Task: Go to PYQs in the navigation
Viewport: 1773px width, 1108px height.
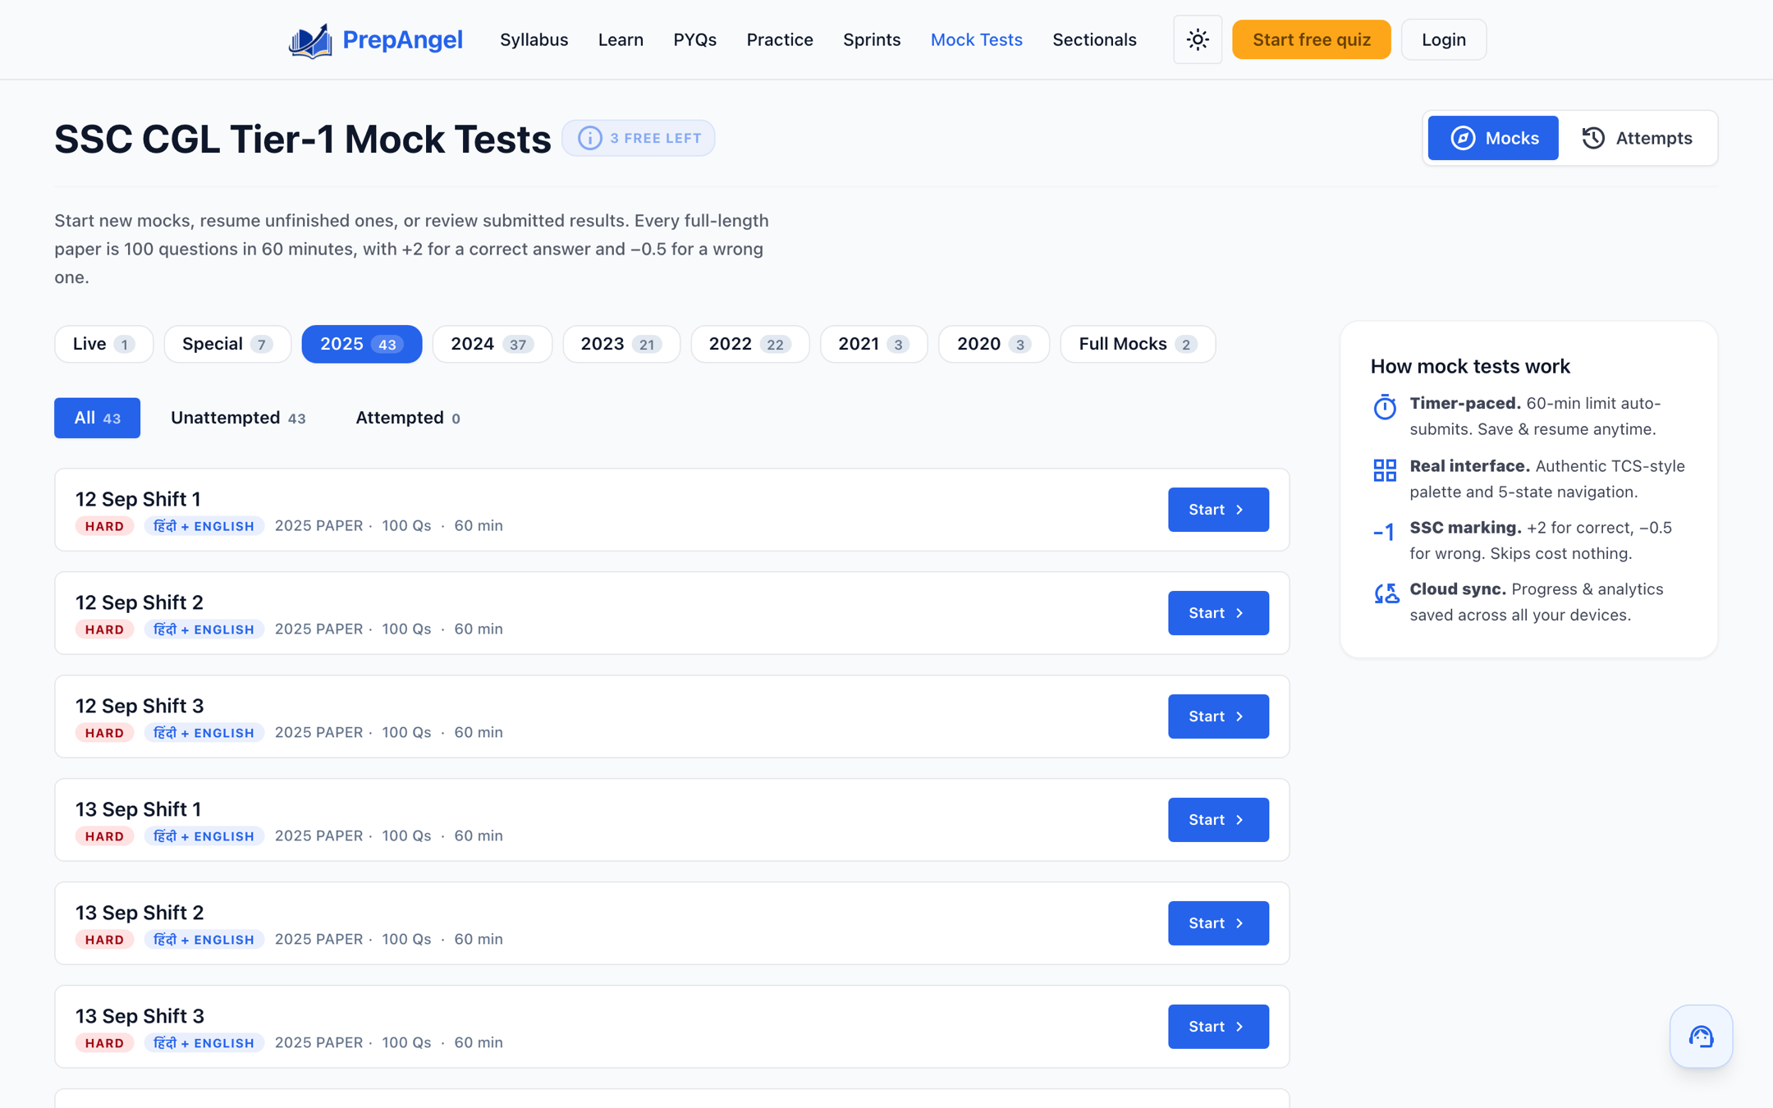Action: coord(694,39)
